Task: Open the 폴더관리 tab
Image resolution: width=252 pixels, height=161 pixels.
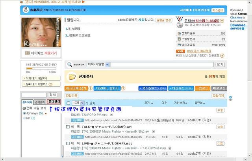Action: 54,102
